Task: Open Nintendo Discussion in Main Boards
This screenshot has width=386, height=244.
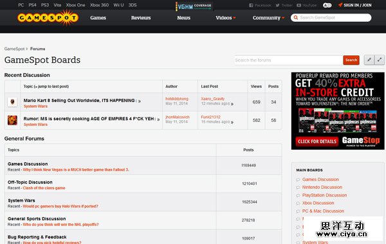Action: point(322,187)
